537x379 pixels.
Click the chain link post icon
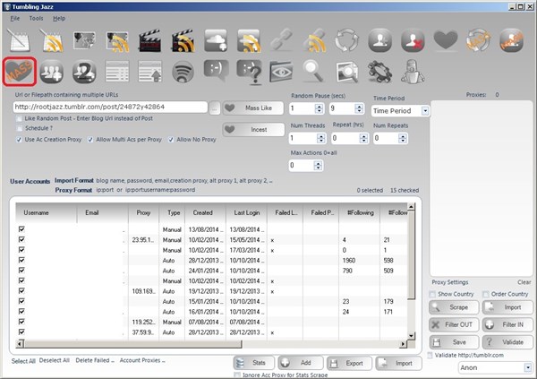point(282,39)
